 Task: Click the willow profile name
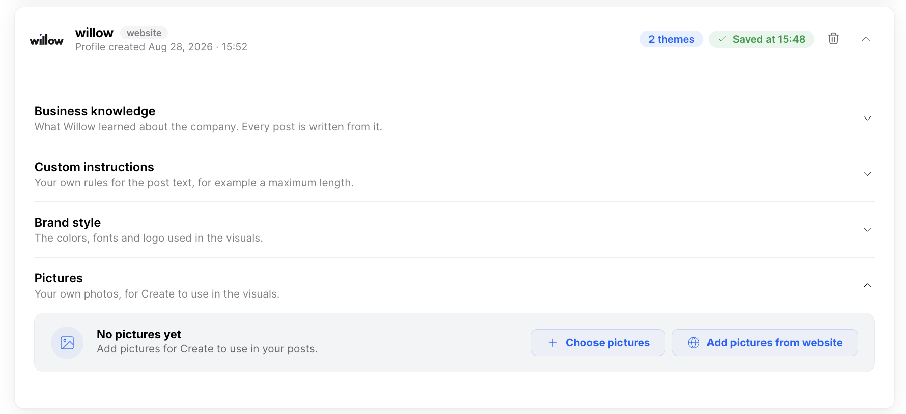click(94, 33)
